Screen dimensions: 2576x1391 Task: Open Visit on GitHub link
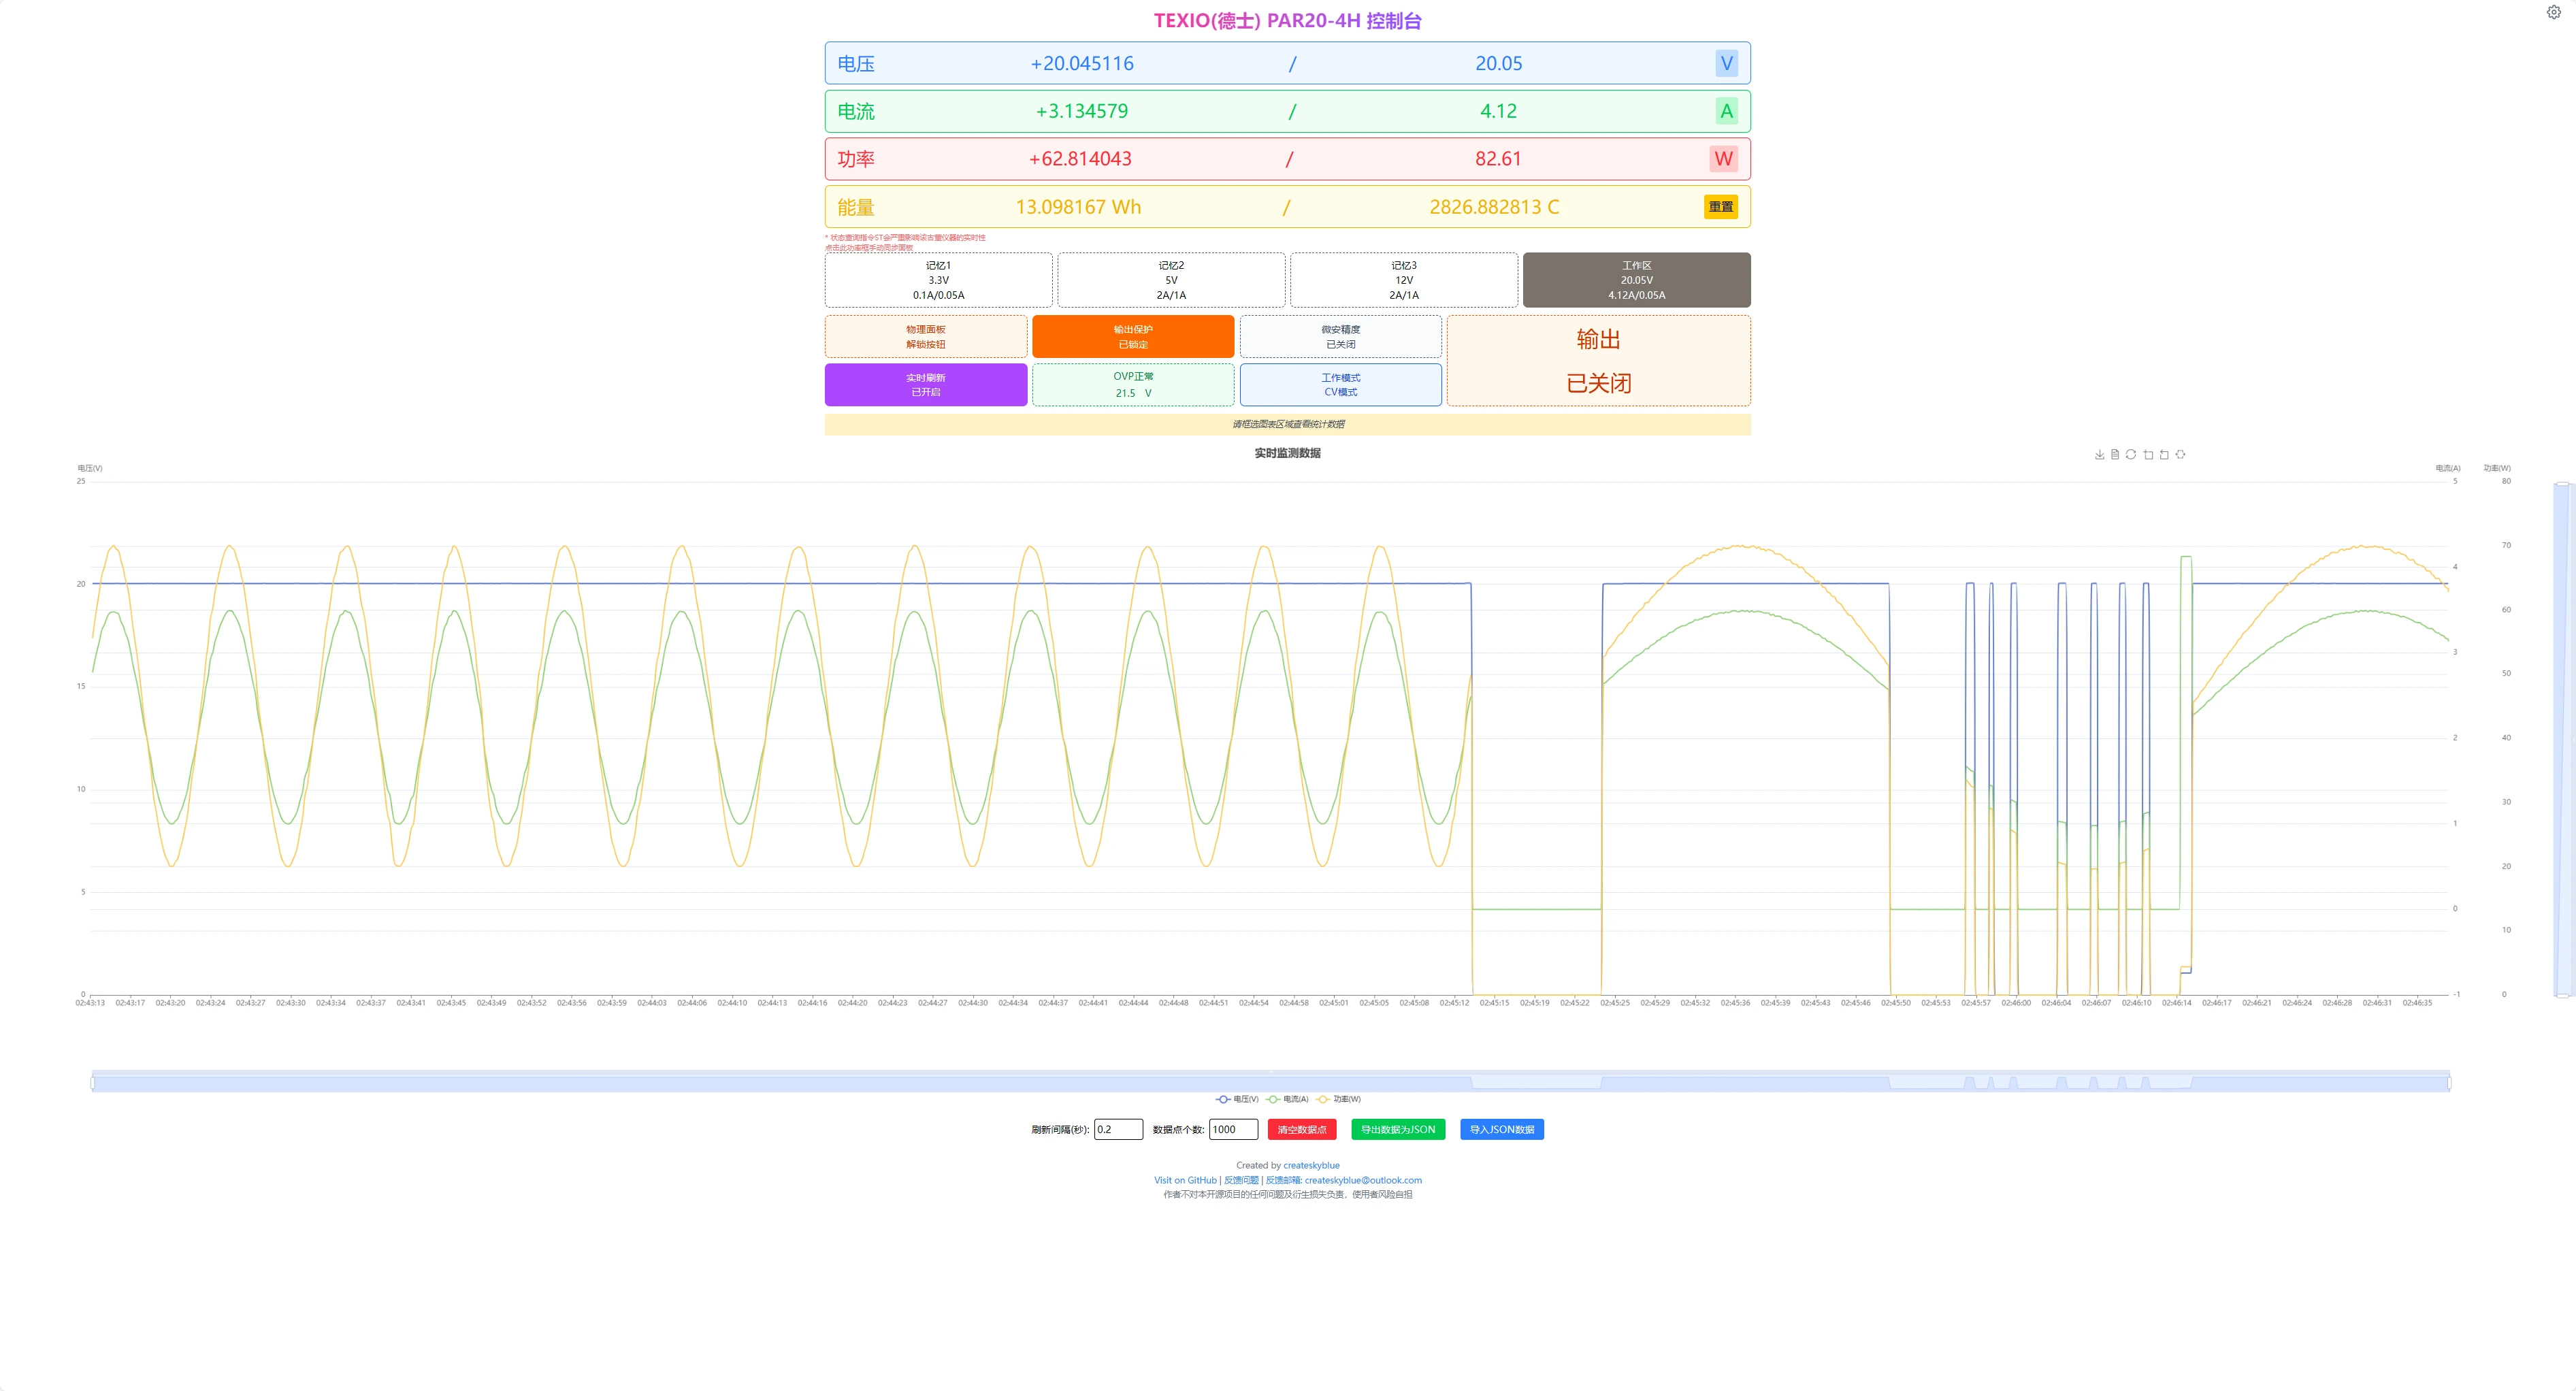[1185, 1180]
